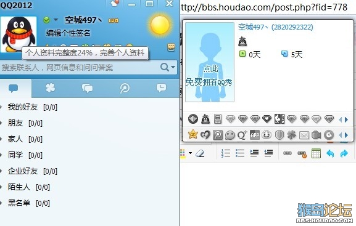Switch to the recent contacts clock tab
356x226 pixels.
(x=161, y=87)
